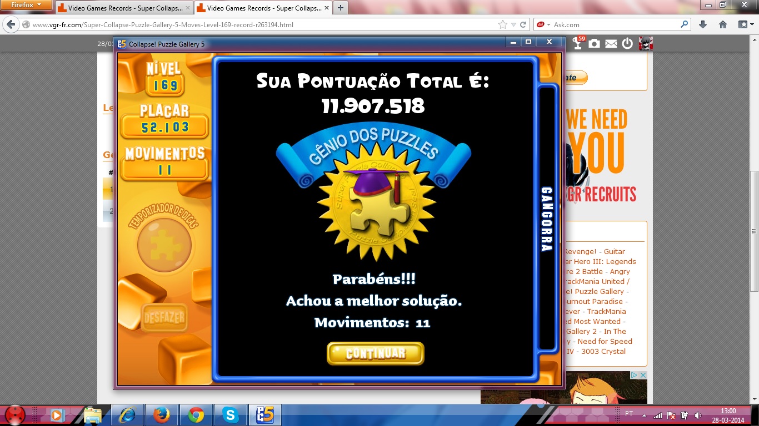Click the camera icon in site header
The width and height of the screenshot is (759, 426).
tap(595, 44)
